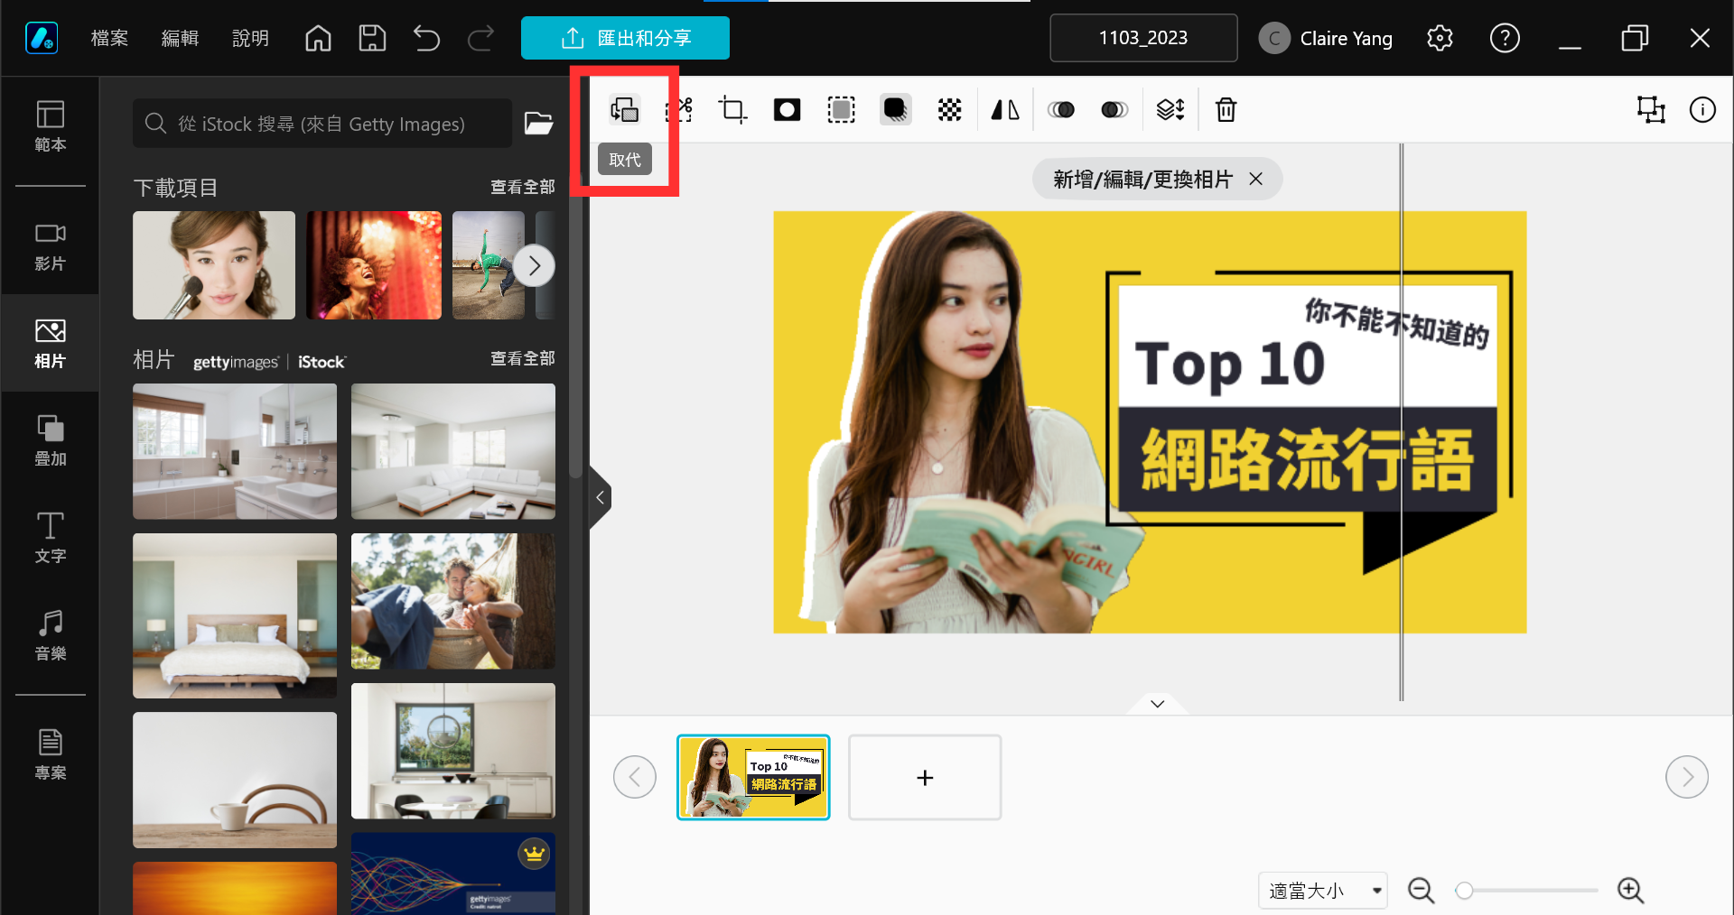The width and height of the screenshot is (1734, 915).
Task: Click the canvas resize icon
Action: (x=1651, y=110)
